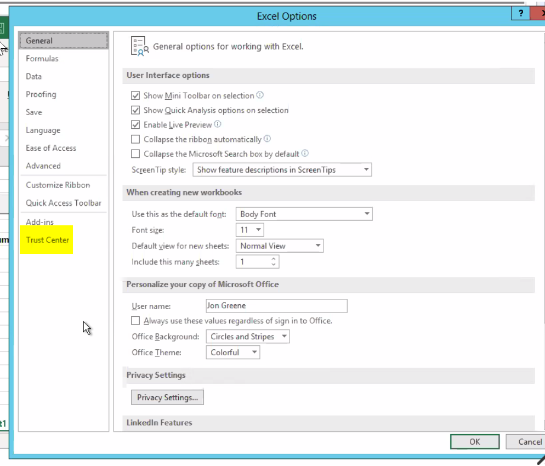Click the General options header icon

click(x=140, y=46)
